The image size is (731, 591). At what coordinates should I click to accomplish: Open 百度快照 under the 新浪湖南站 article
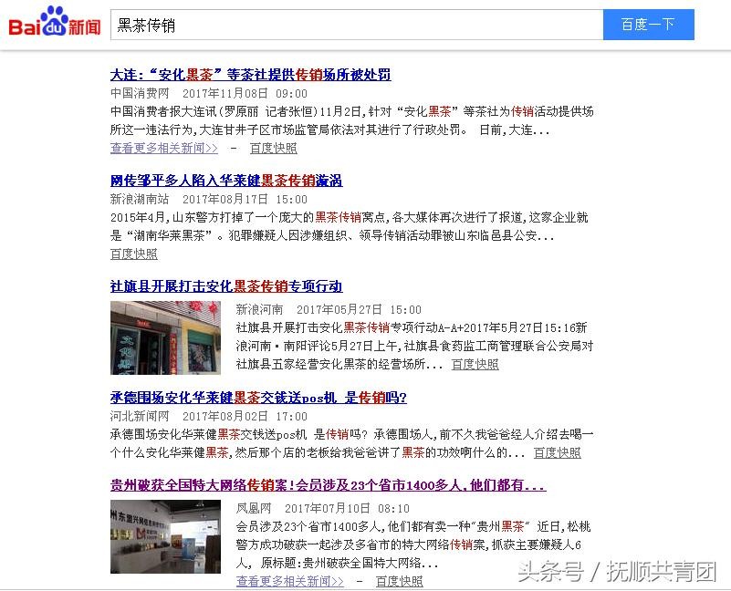[134, 254]
